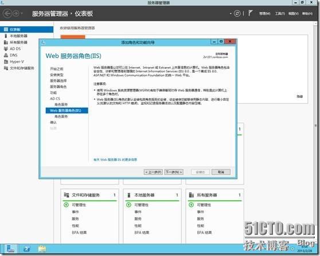
Task: Go to 服务器角色 wizard step
Action: pyautogui.click(x=58, y=86)
